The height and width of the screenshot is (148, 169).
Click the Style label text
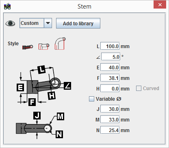13,44
